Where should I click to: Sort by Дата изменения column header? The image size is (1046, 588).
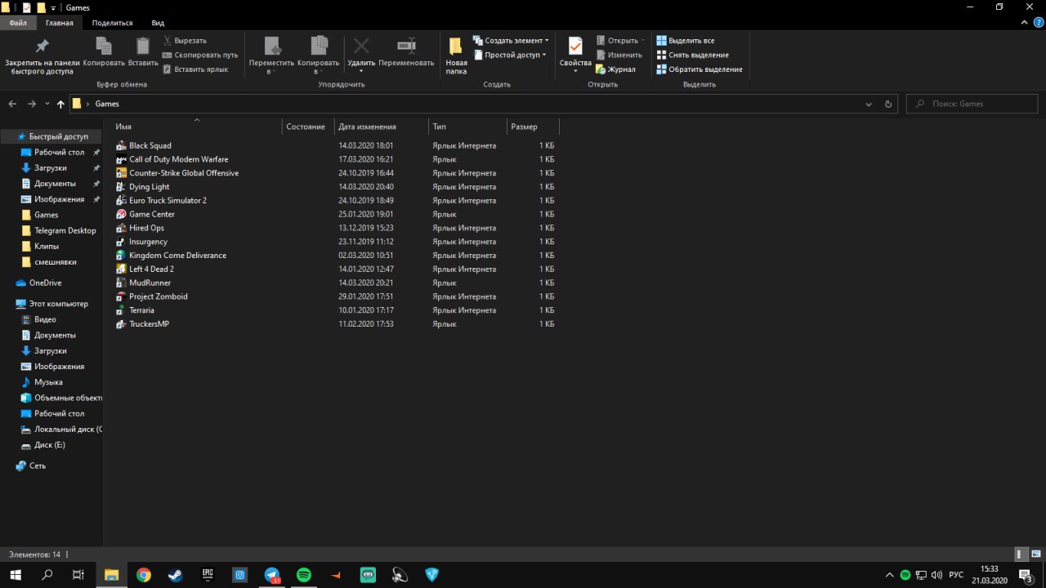[381, 127]
